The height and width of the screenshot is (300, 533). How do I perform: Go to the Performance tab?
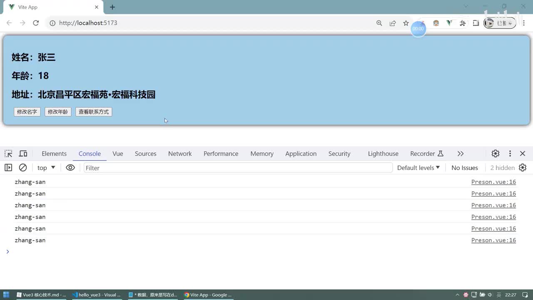tap(221, 154)
